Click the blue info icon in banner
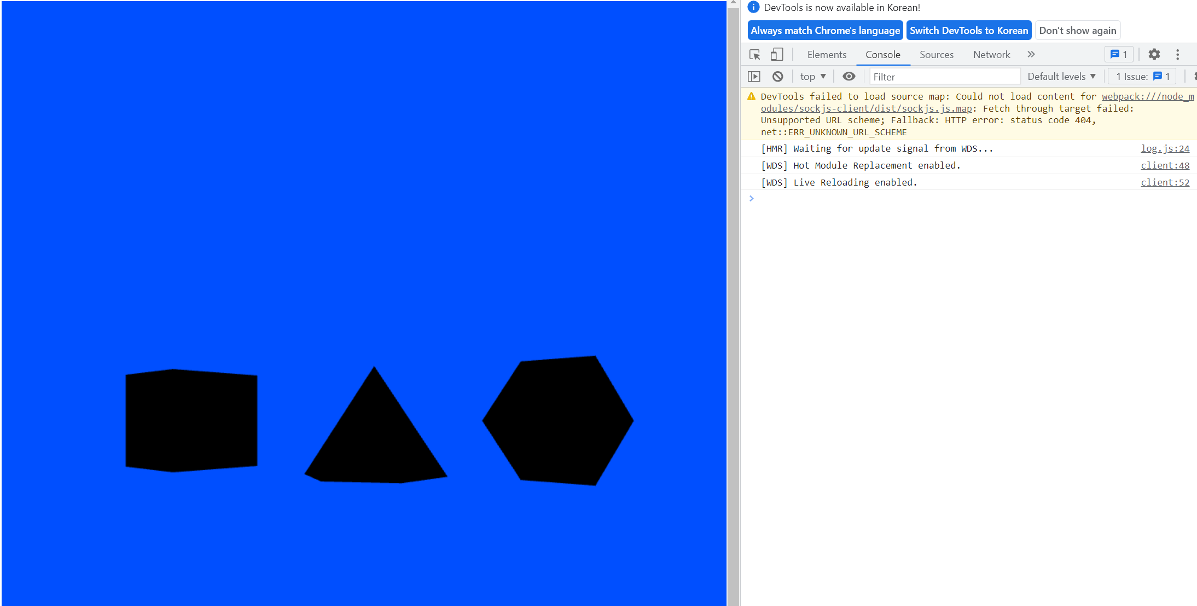This screenshot has width=1197, height=606. point(753,7)
